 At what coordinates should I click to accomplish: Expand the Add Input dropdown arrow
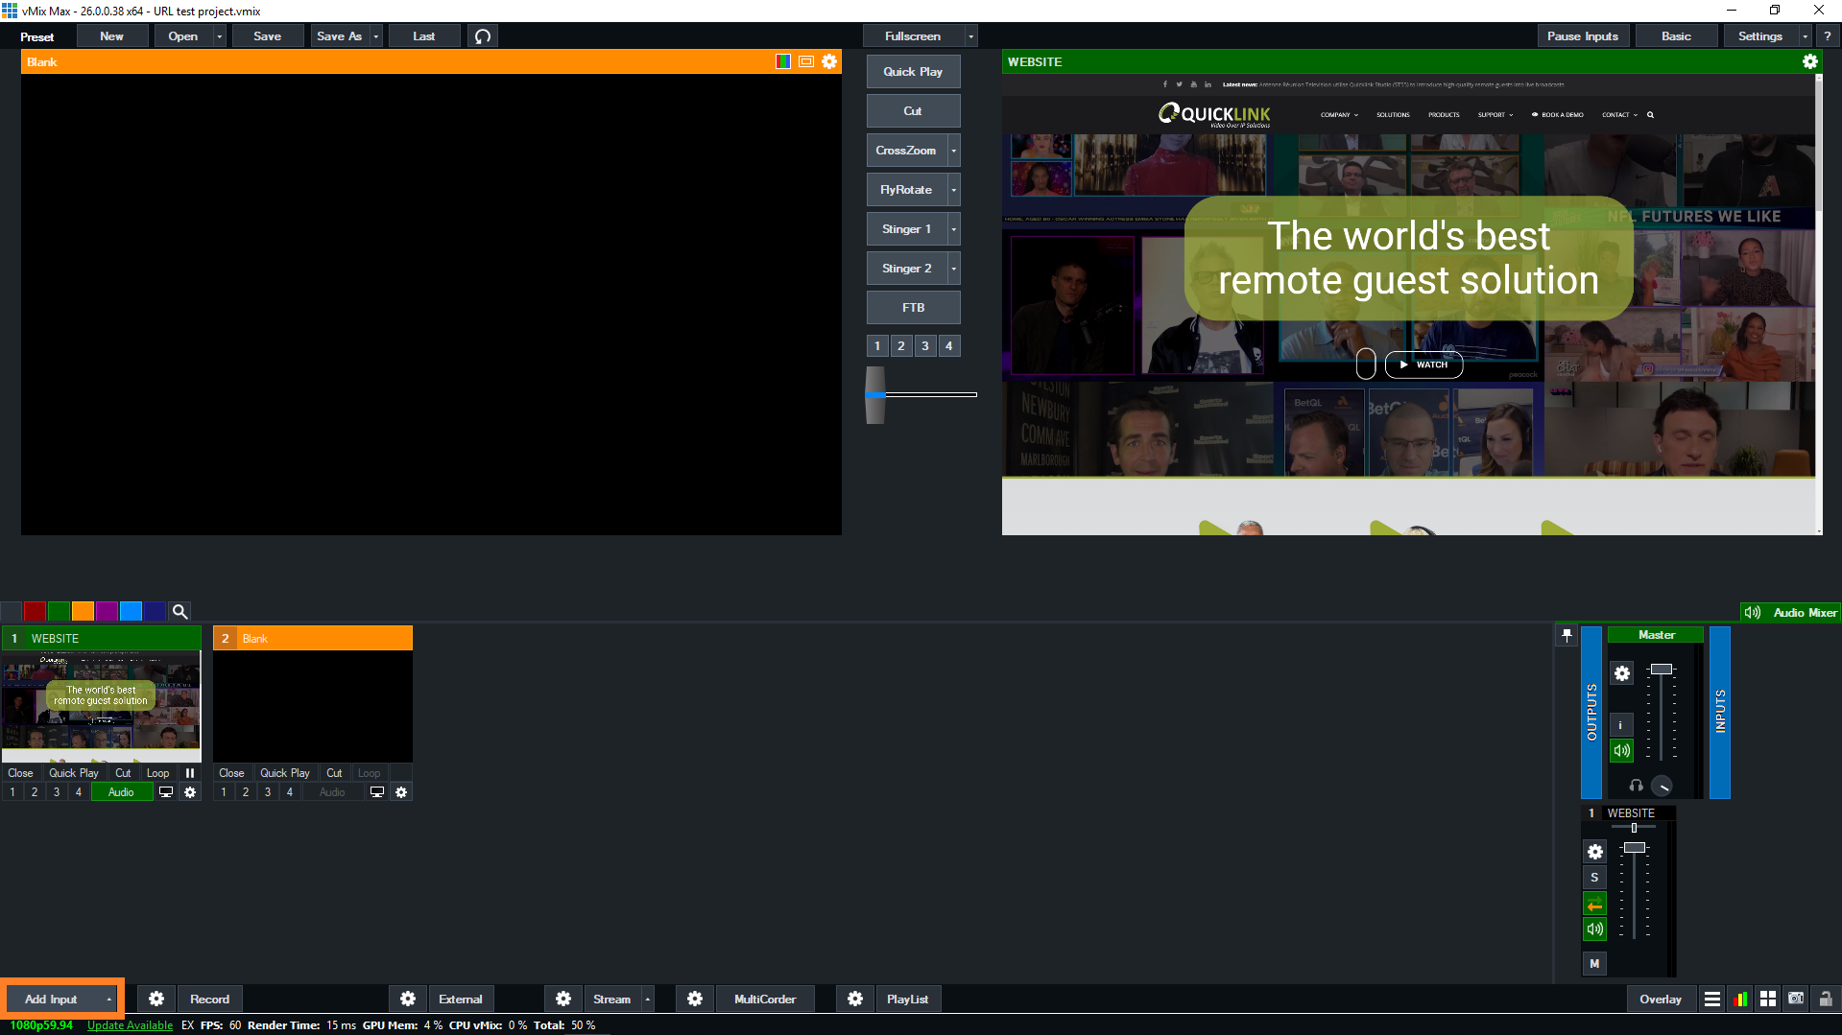click(x=108, y=1000)
